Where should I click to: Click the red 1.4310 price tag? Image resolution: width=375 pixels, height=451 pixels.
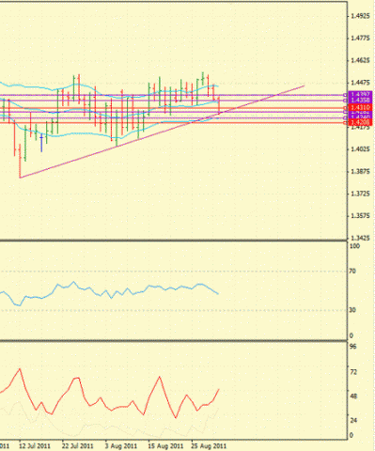click(x=360, y=108)
